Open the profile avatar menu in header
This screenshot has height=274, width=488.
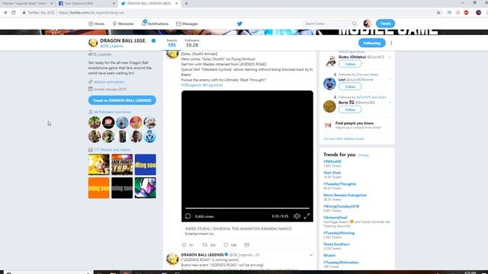[x=368, y=24]
